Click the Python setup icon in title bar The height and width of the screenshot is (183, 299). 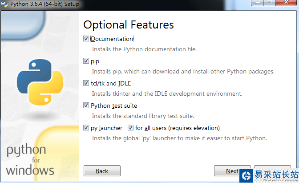(x=4, y=4)
